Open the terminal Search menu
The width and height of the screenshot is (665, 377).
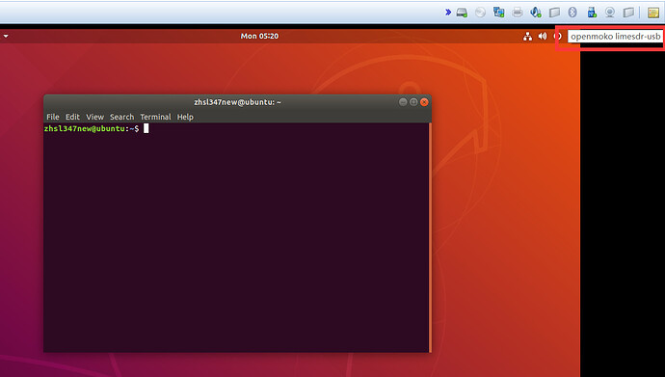121,117
